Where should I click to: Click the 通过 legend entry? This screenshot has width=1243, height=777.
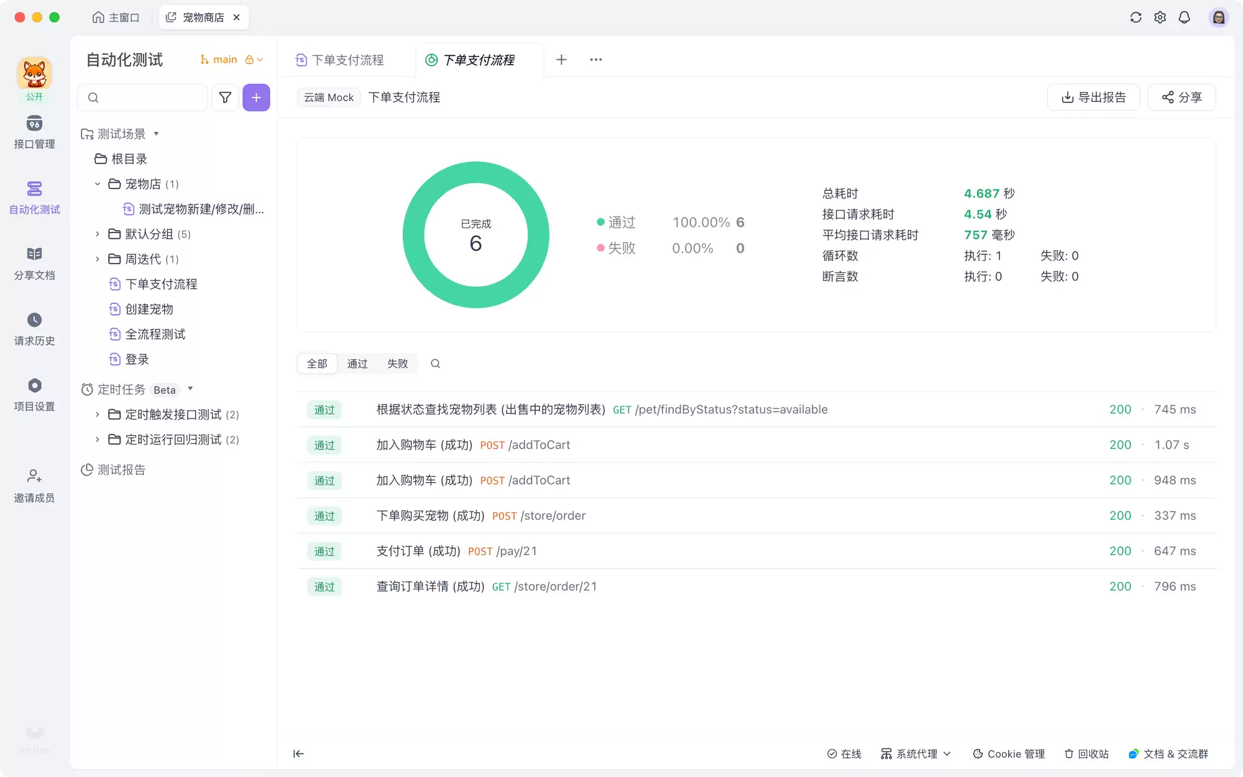[x=616, y=222]
